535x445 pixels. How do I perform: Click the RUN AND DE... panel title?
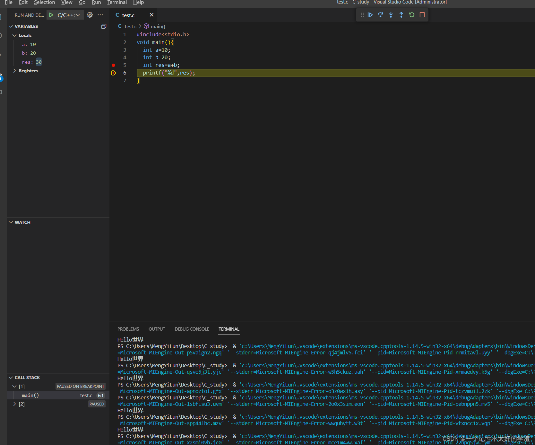[29, 15]
